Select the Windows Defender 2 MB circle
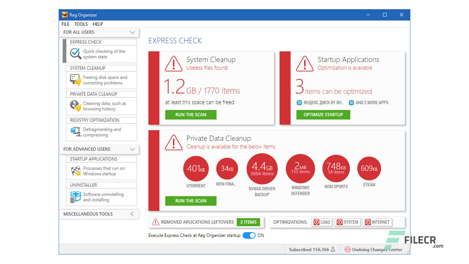 pos(300,169)
